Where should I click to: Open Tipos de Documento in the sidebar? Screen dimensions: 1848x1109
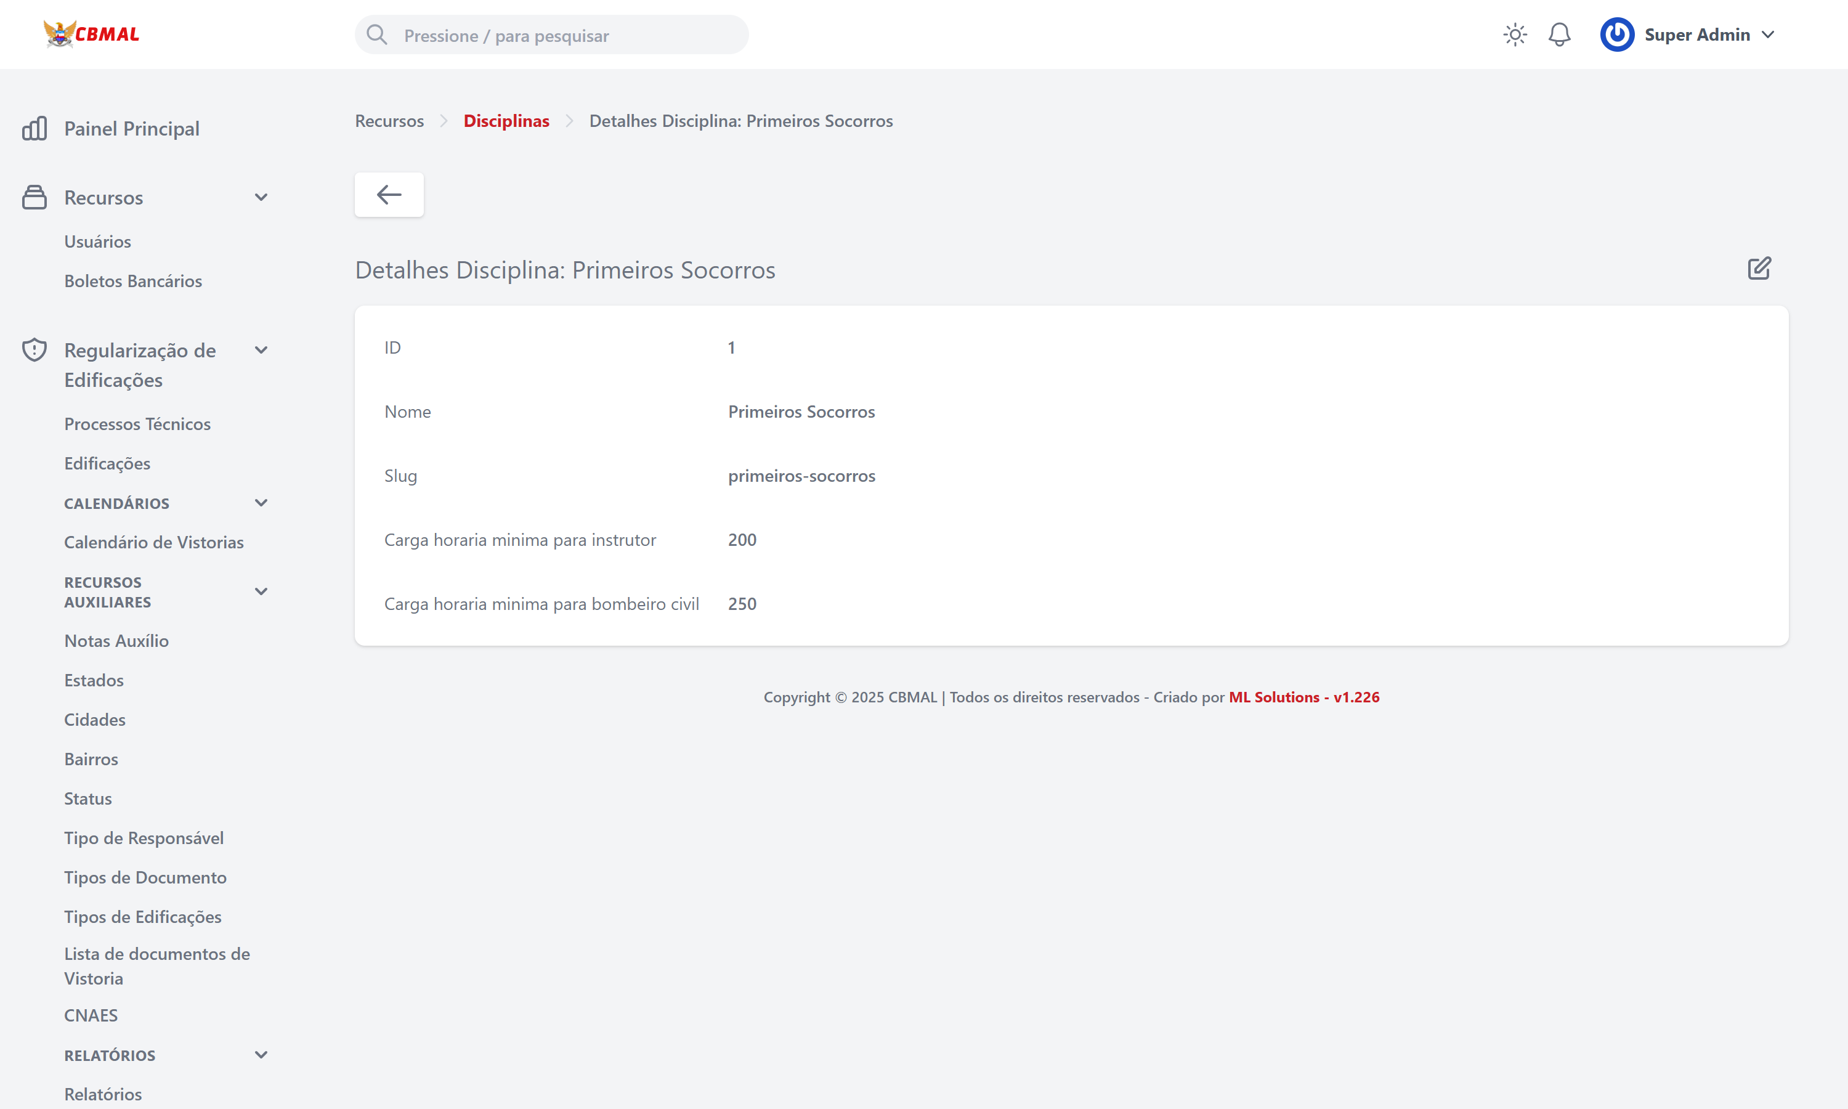145,877
